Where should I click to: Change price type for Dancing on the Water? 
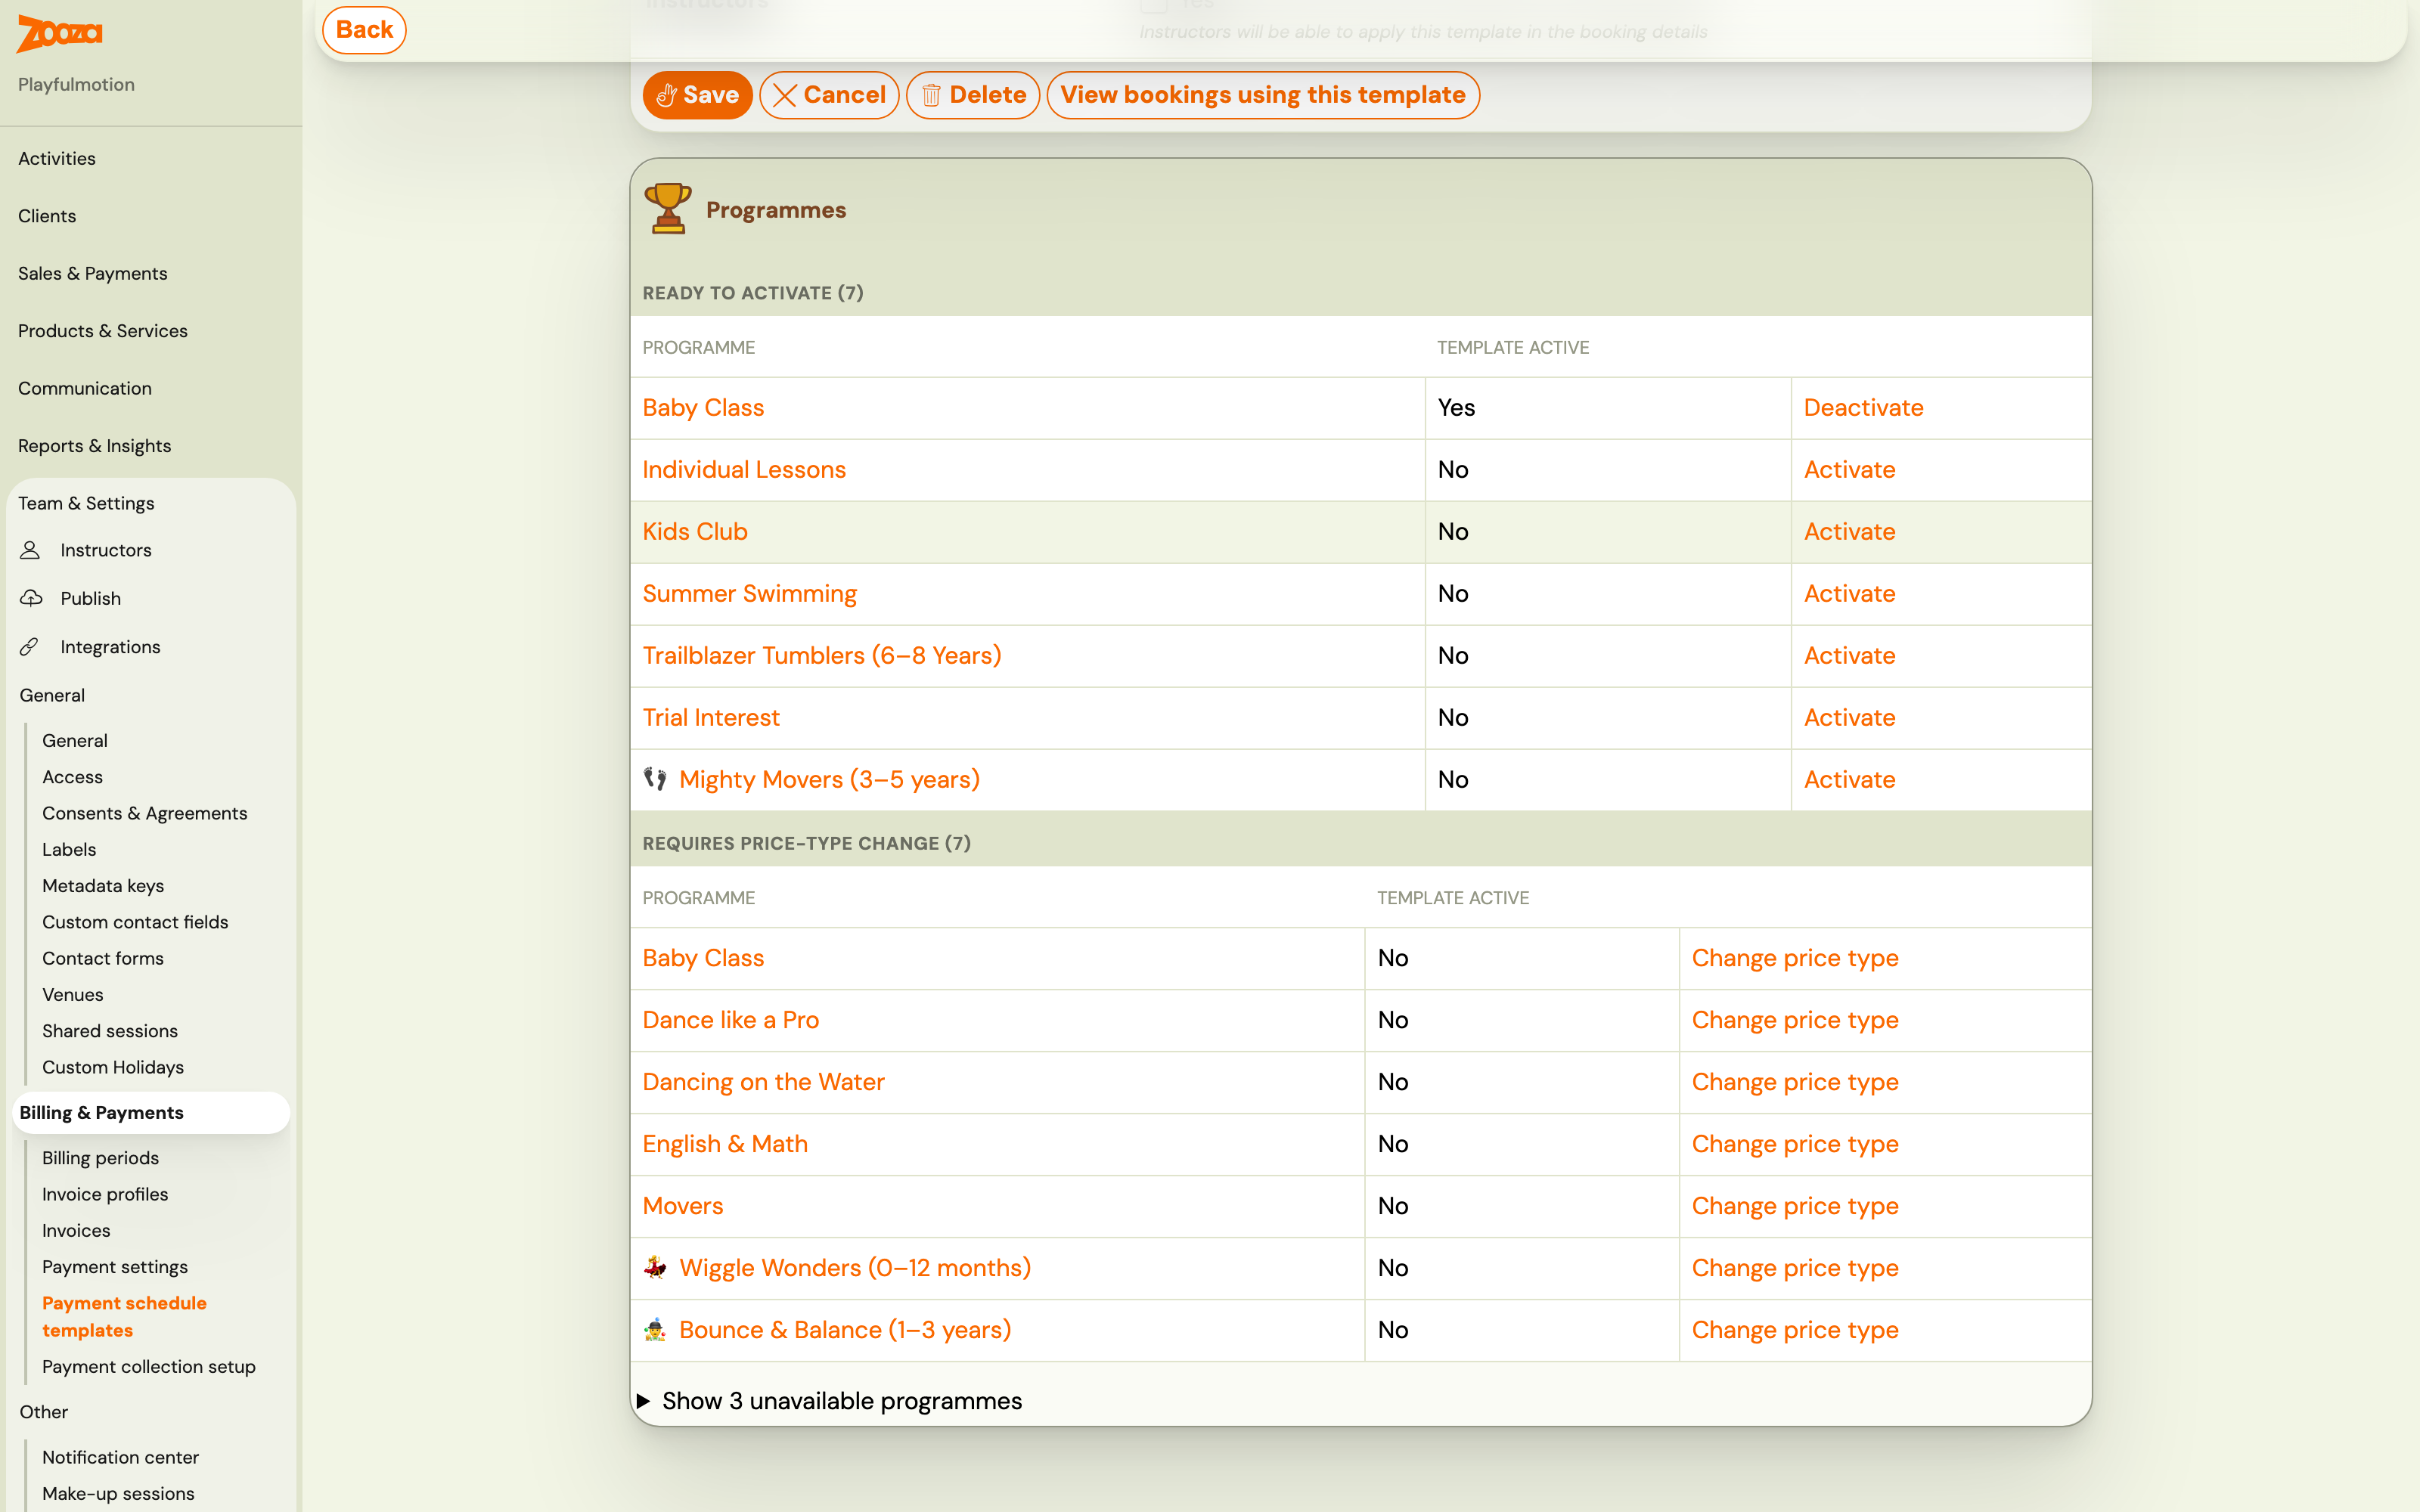(1795, 1082)
